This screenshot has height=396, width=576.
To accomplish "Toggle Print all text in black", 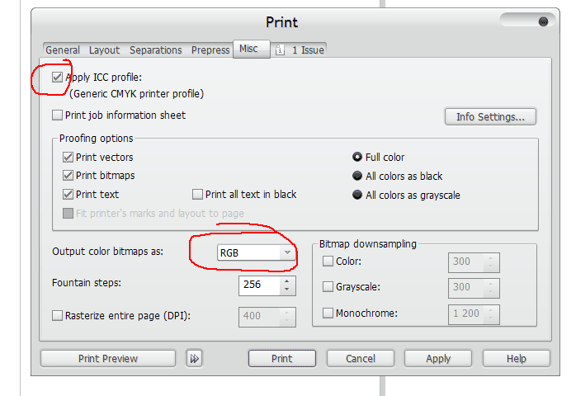I will pos(197,195).
